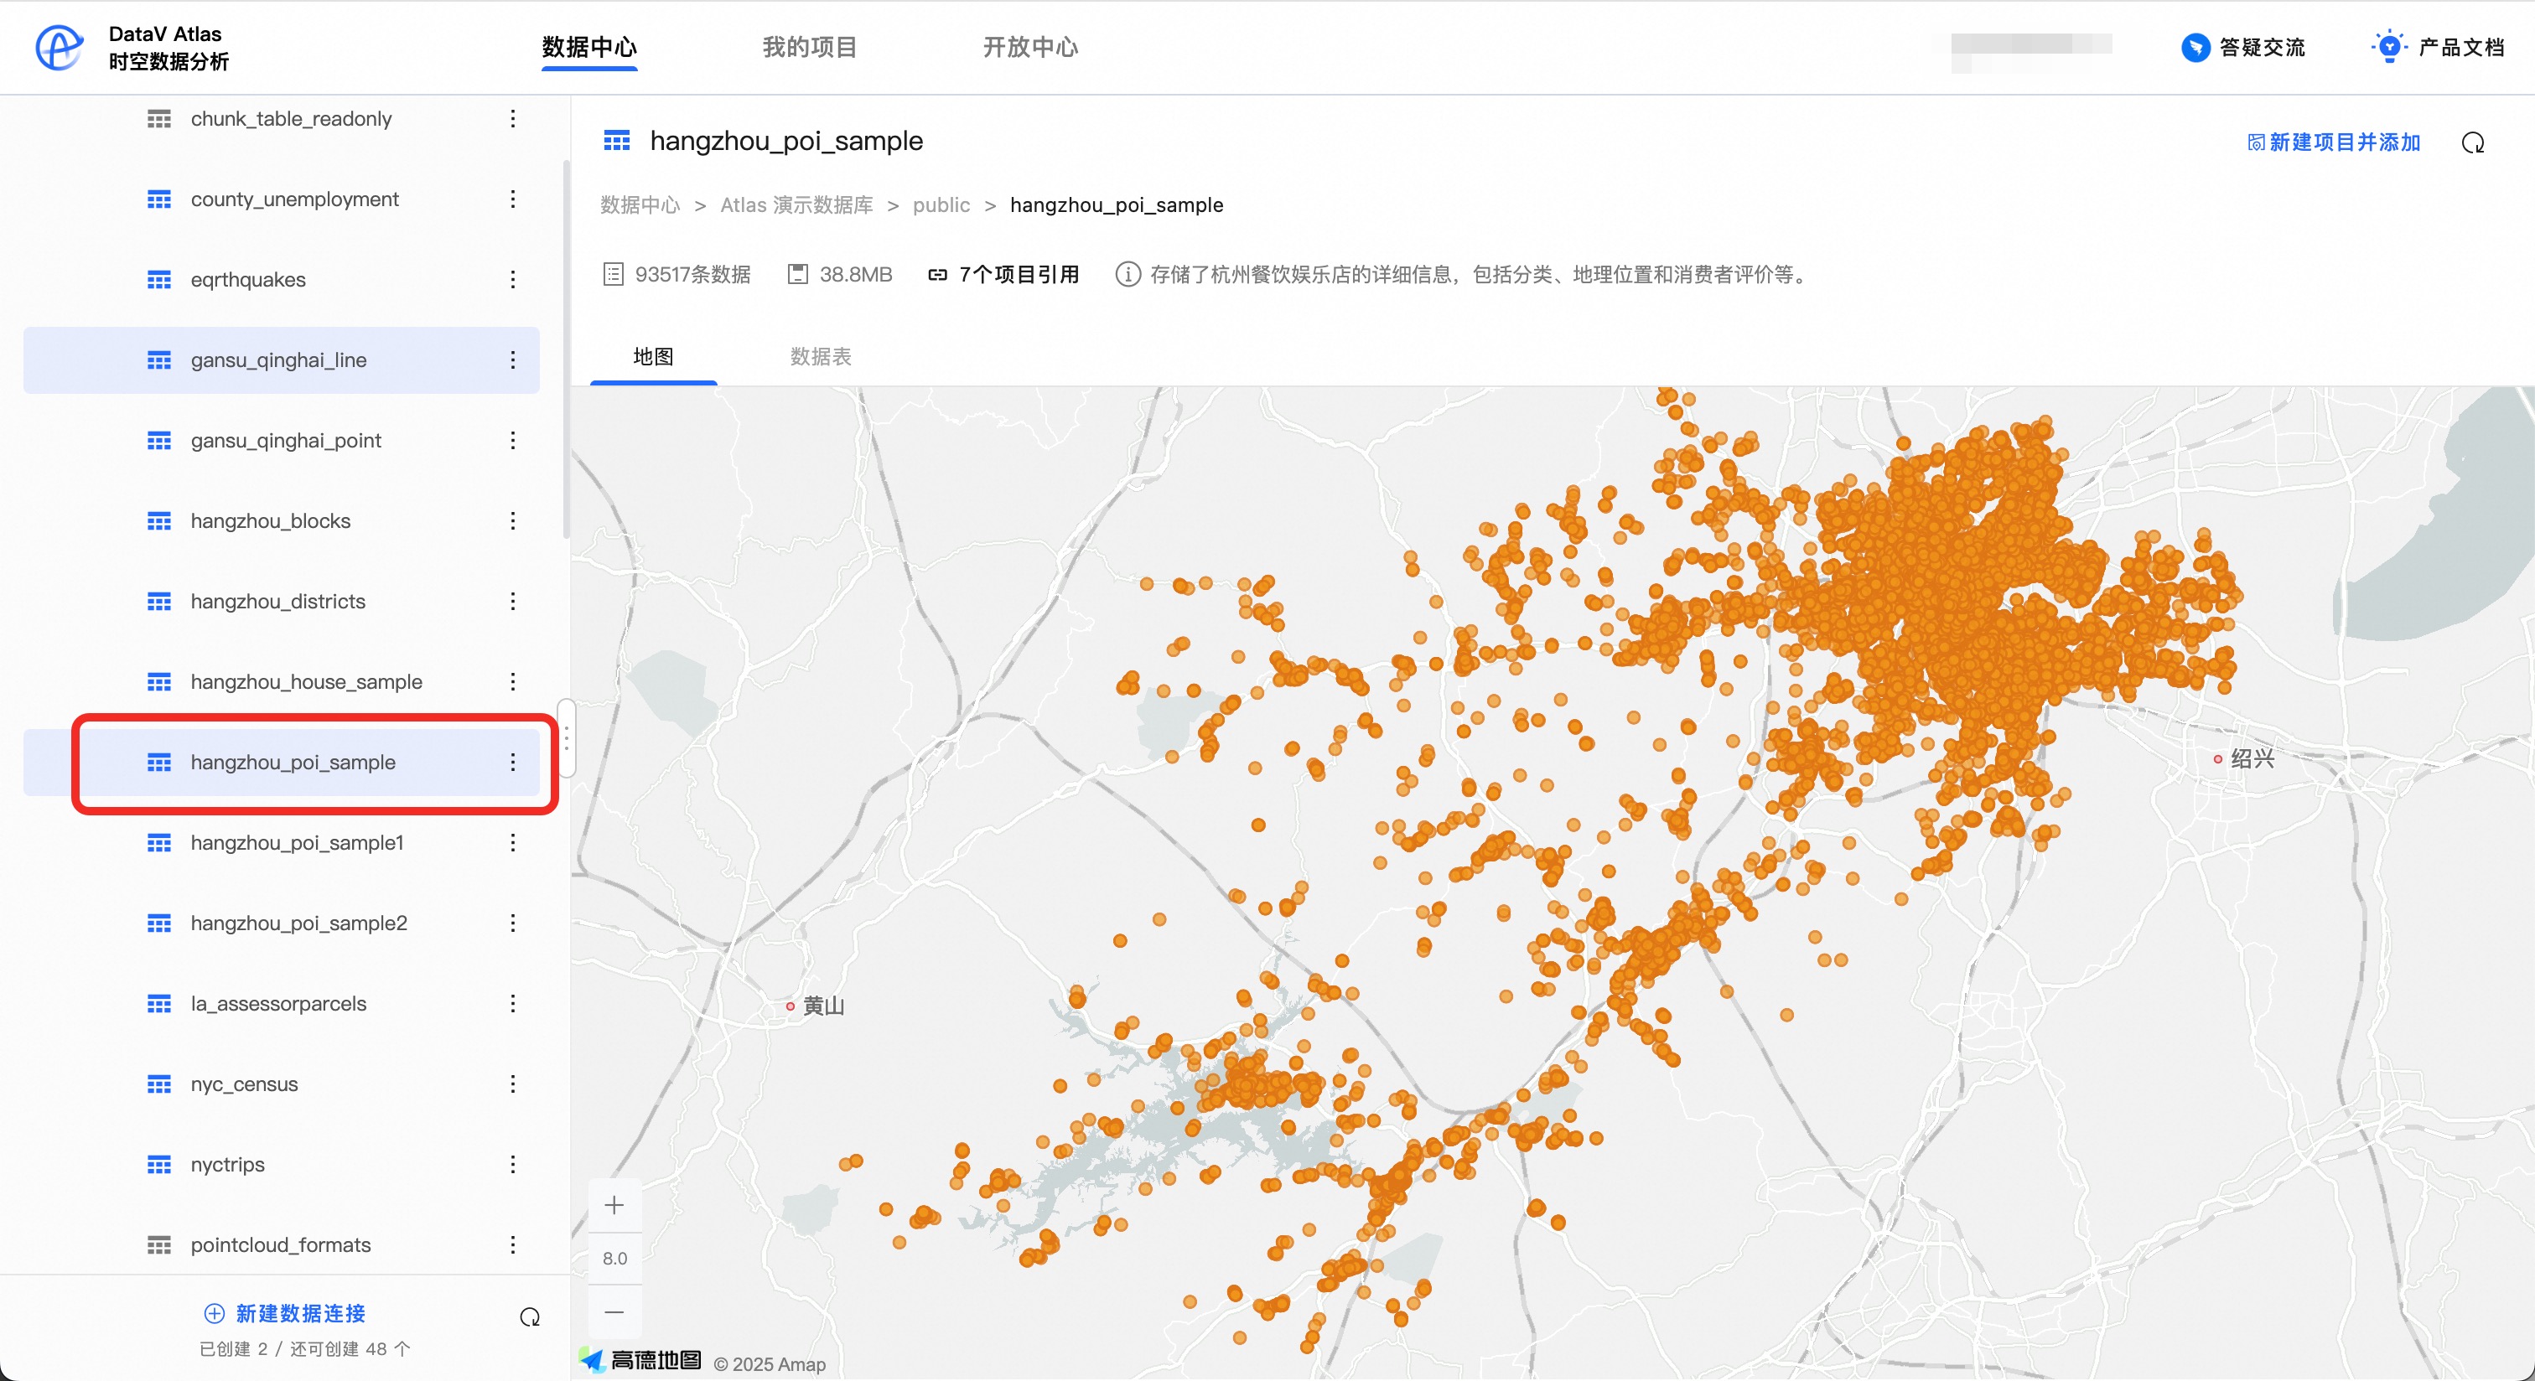Open more options for hangzhou_poi_sample
The image size is (2535, 1381).
point(513,763)
